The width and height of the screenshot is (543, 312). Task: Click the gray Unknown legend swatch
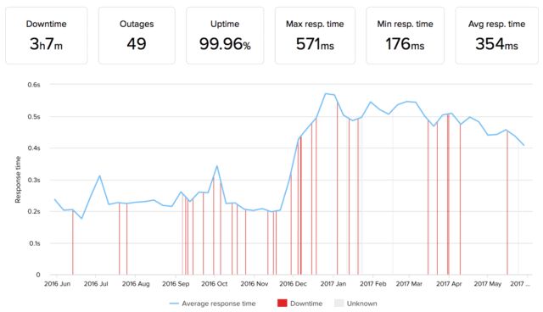click(x=339, y=304)
